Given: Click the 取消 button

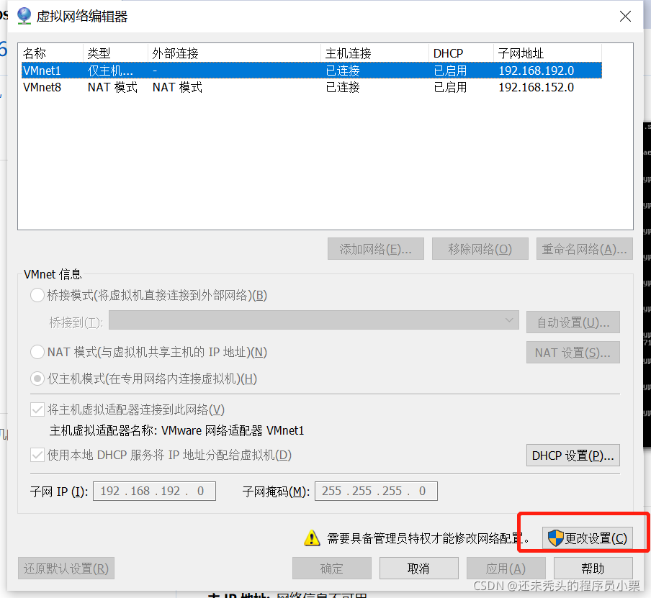Looking at the screenshot, I should (x=418, y=568).
